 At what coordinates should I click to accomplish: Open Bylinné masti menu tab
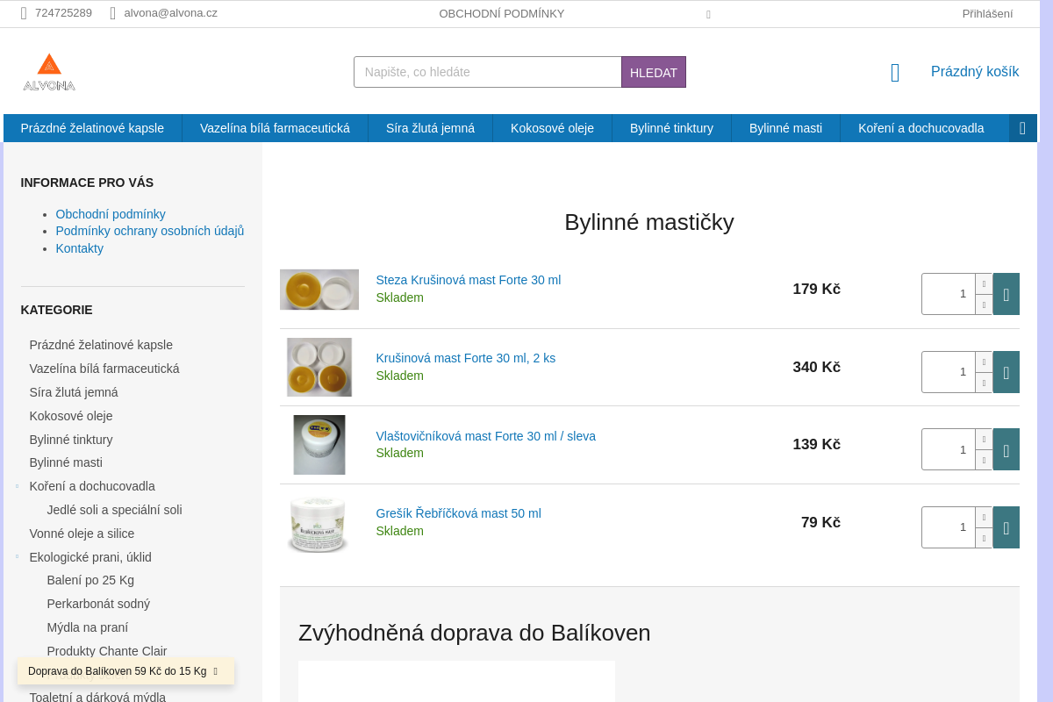coord(785,128)
